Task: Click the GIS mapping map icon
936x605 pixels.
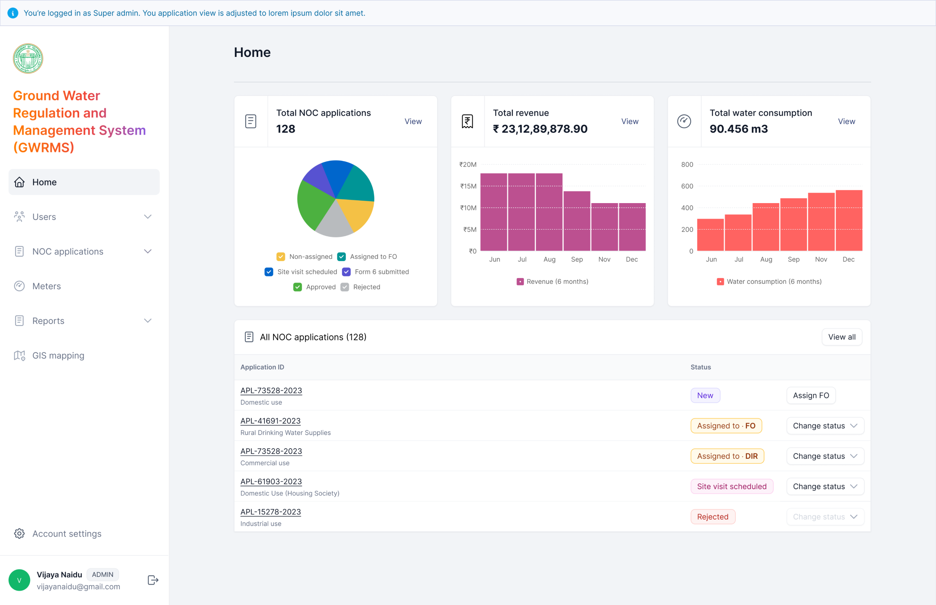Action: tap(19, 356)
